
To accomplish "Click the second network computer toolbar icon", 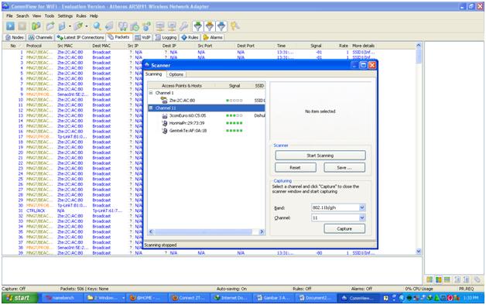I will (172, 26).
